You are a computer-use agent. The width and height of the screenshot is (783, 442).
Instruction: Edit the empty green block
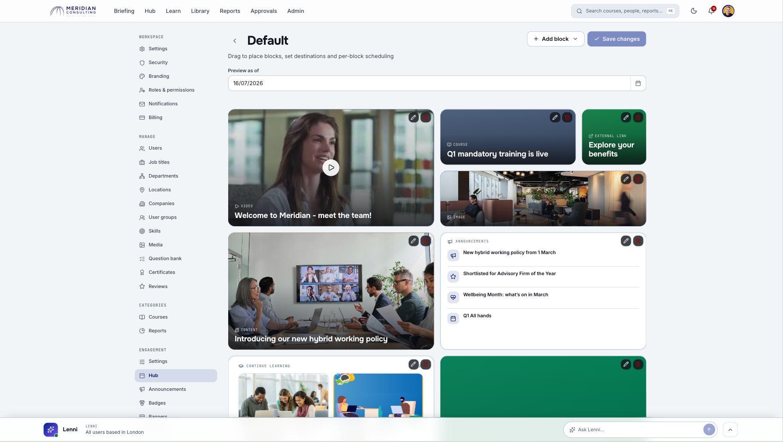click(626, 365)
